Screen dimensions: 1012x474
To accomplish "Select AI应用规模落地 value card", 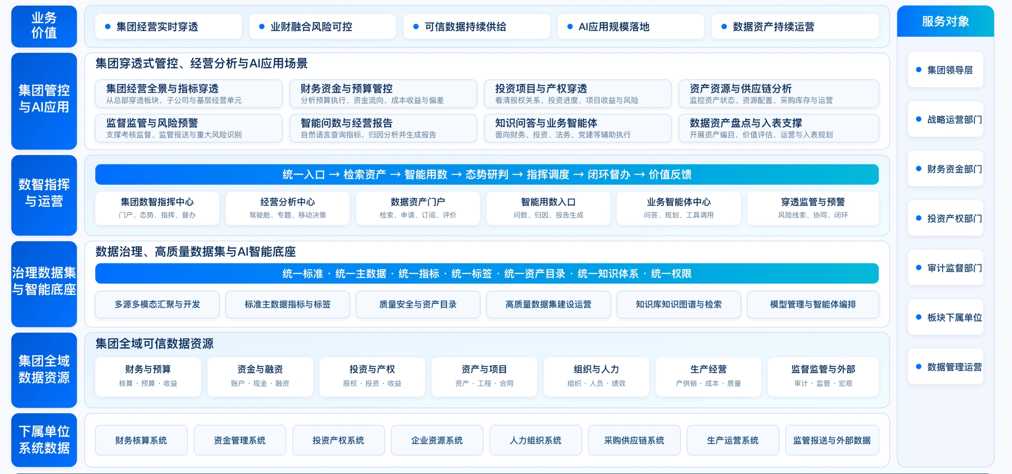I will [x=630, y=26].
